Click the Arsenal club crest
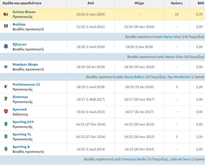The width and height of the screenshot is (205, 165). click(x=6, y=111)
